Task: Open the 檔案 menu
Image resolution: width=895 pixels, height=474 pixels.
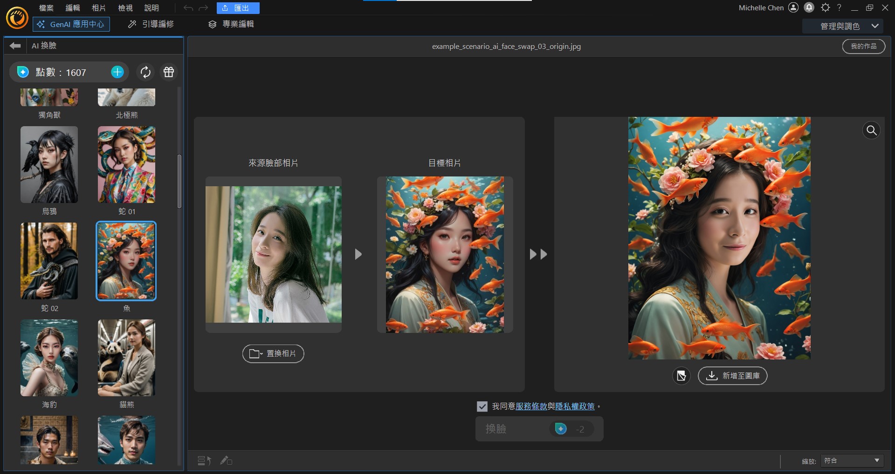Action: pyautogui.click(x=46, y=8)
